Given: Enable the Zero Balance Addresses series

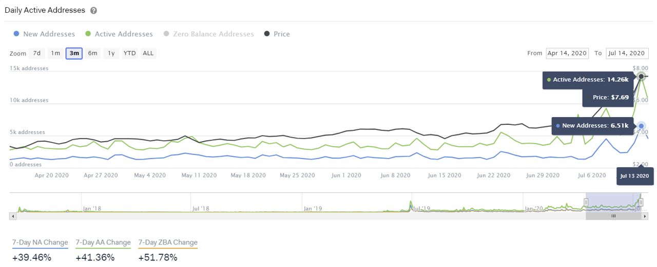Looking at the screenshot, I should click(208, 34).
